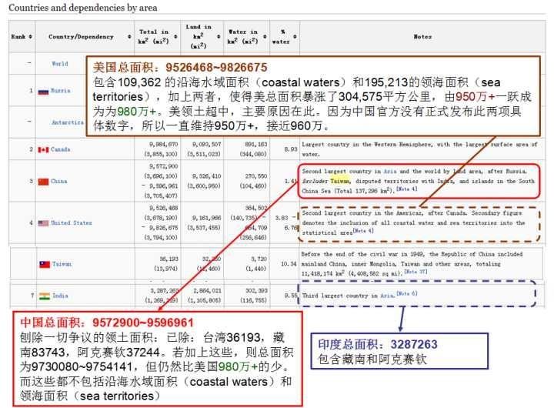This screenshot has width=554, height=408.
Task: Sort table by Rank column arrows
Action: [30, 37]
